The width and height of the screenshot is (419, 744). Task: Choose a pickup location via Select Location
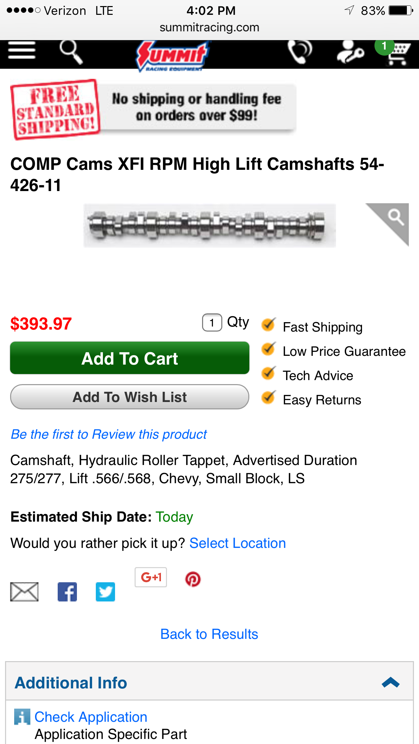click(238, 543)
